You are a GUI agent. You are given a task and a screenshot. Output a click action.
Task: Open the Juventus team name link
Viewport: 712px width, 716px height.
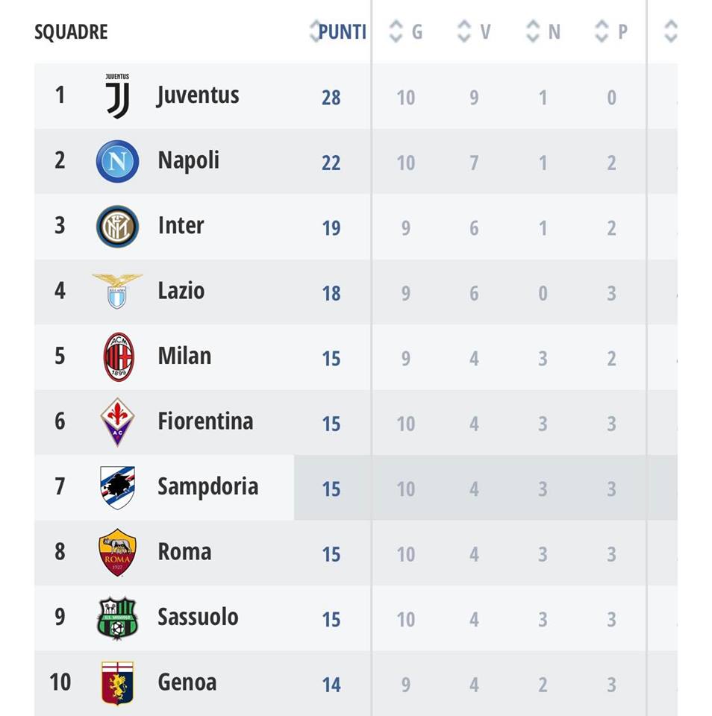[x=198, y=95]
